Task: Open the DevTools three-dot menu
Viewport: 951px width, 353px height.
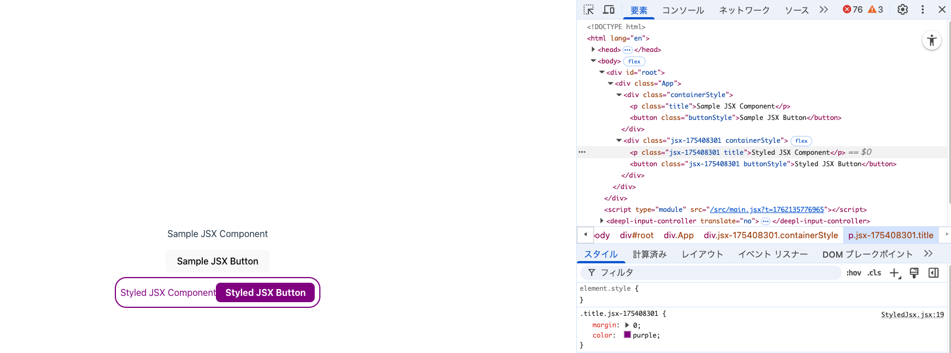Action: click(x=922, y=10)
